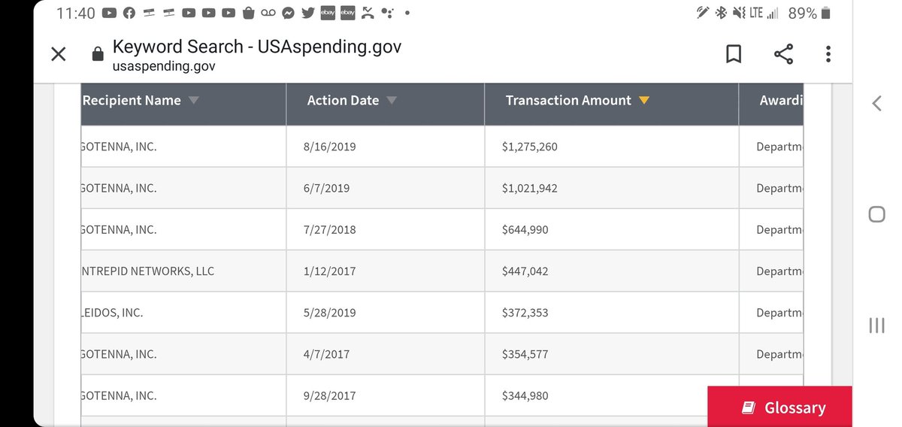Open the INTREPID NETWORKS, LLC recipient row
This screenshot has height=427, width=902.
click(442, 271)
